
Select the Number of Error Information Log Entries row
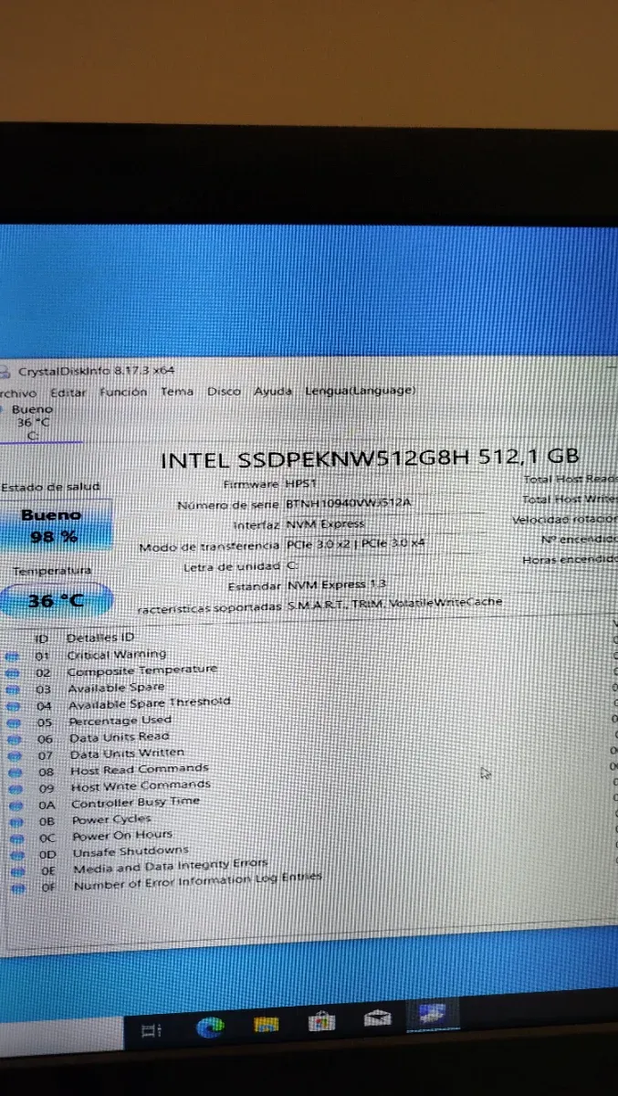click(x=198, y=882)
